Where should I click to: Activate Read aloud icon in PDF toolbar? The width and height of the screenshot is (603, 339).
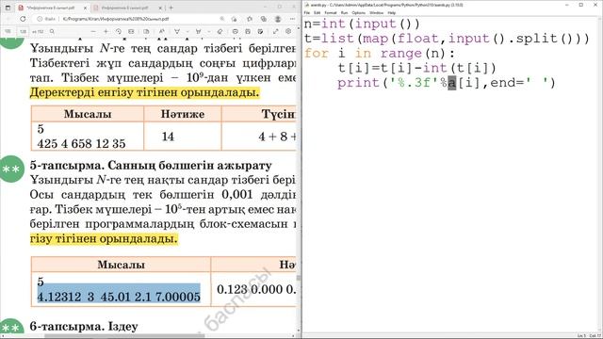(x=162, y=31)
